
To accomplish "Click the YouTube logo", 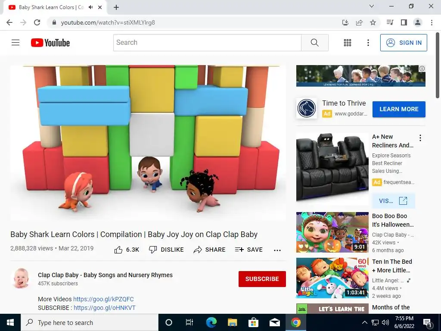I will coord(50,43).
